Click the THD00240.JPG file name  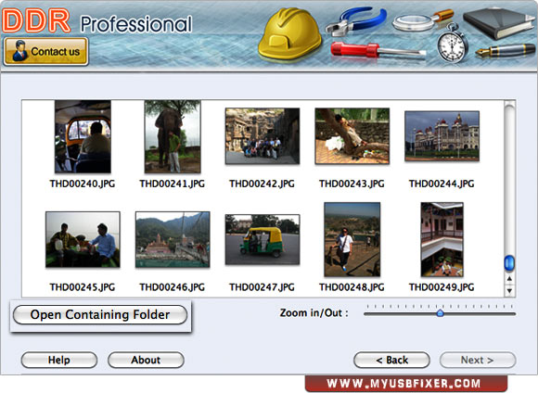(x=83, y=184)
